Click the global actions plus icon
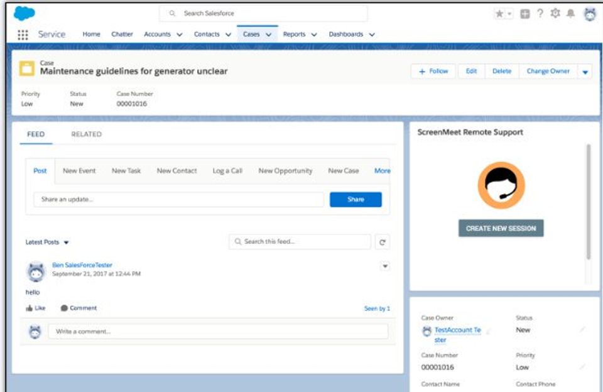 coord(524,14)
